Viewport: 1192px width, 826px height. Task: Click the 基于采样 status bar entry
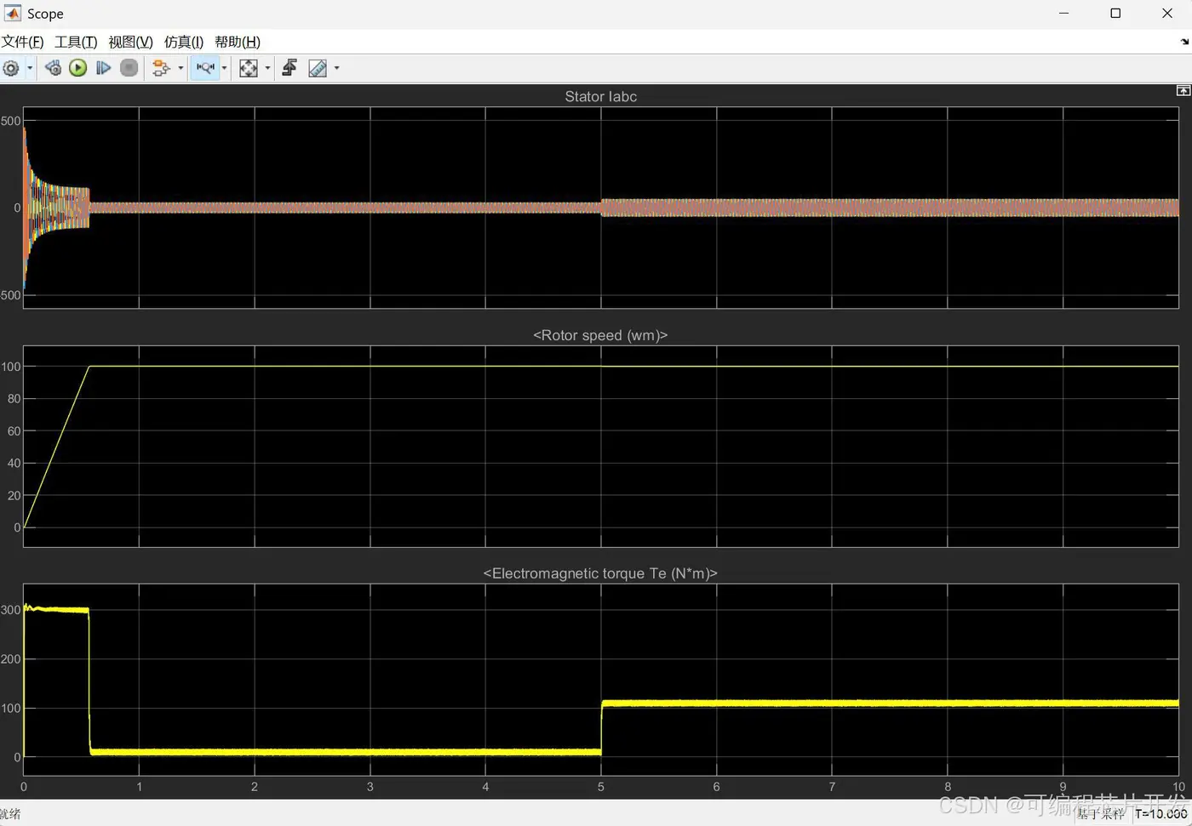pyautogui.click(x=1101, y=814)
